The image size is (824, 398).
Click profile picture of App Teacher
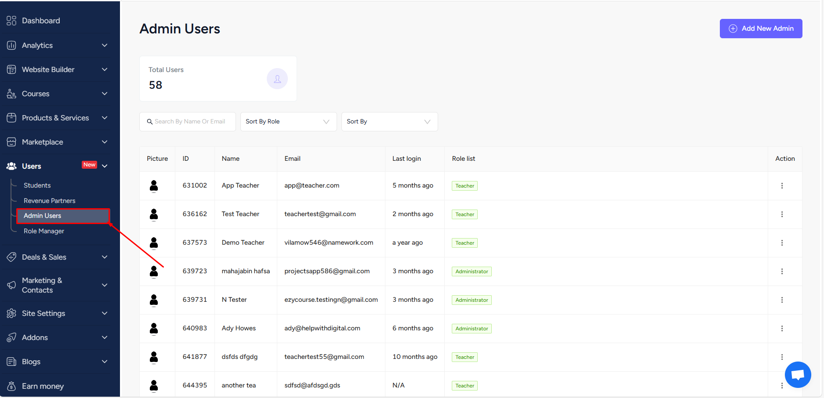[154, 186]
